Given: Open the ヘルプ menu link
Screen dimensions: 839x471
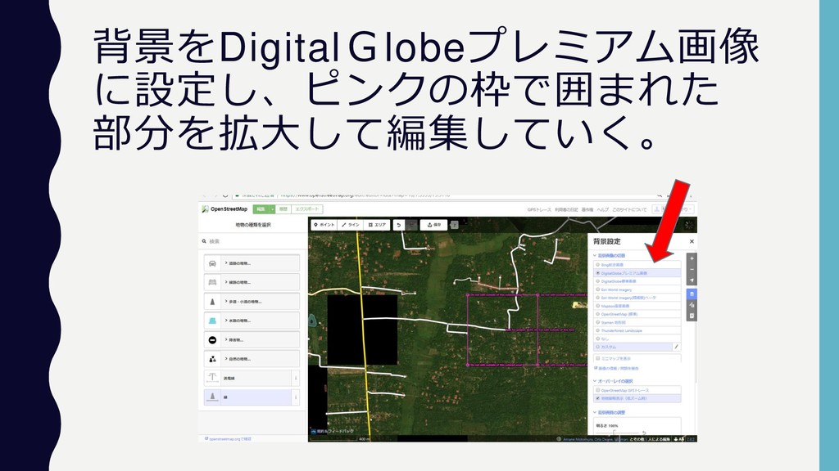Looking at the screenshot, I should pyautogui.click(x=602, y=210).
